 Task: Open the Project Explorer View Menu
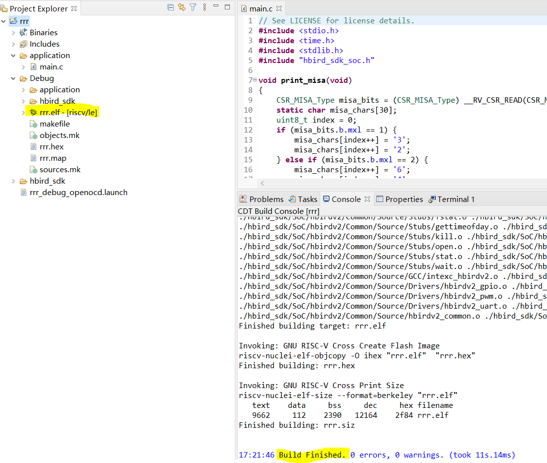click(x=205, y=7)
